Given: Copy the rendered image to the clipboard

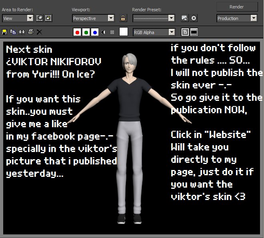Looking at the screenshot, I should click(13, 32).
